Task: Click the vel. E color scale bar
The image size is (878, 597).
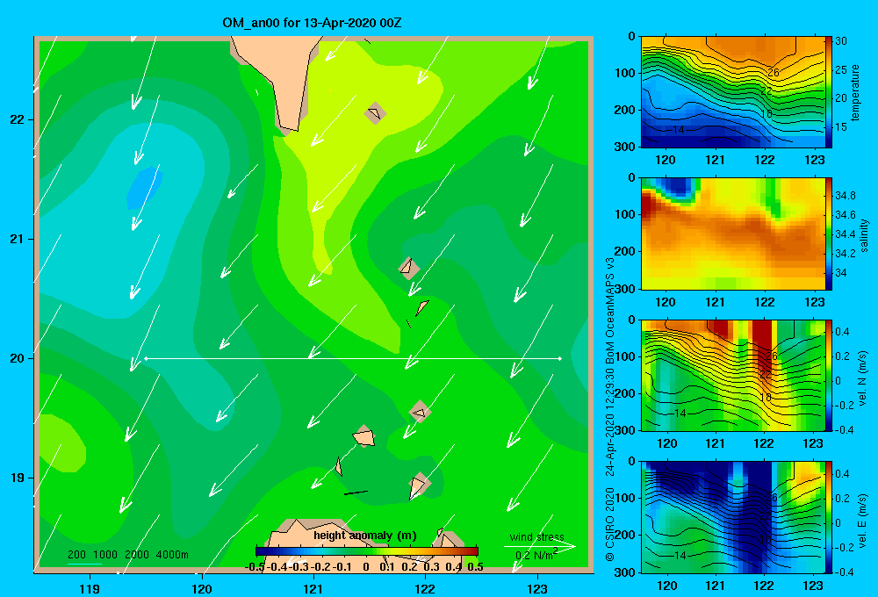Action: (828, 517)
